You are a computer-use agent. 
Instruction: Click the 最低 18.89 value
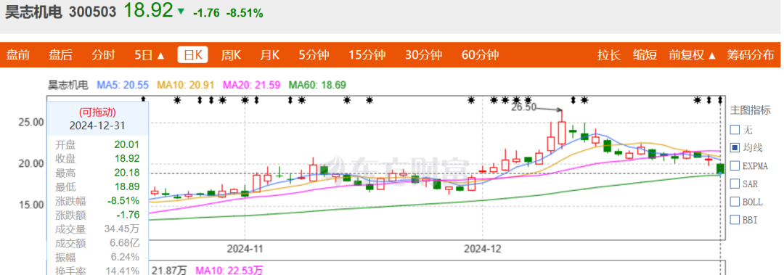[x=126, y=187]
